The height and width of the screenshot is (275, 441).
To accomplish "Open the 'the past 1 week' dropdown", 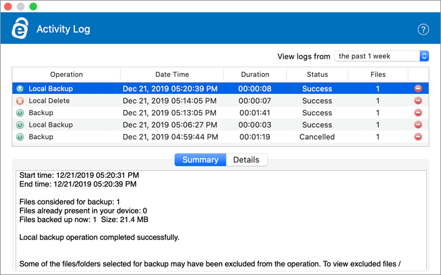I will (x=381, y=56).
